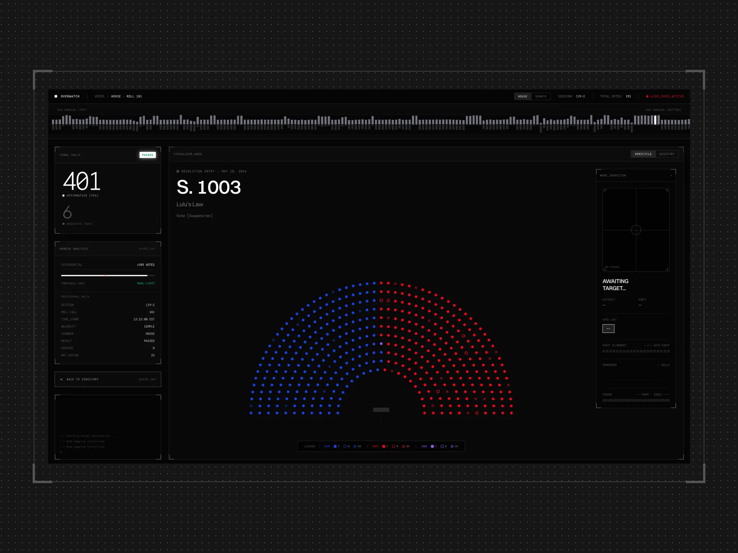
Task: Click the gray square beside RESOLUTION ENTRY
Action: [x=178, y=171]
